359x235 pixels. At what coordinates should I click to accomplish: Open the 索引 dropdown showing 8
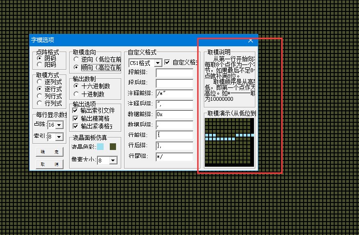pos(59,137)
